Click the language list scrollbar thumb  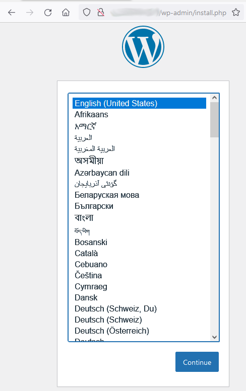214,119
